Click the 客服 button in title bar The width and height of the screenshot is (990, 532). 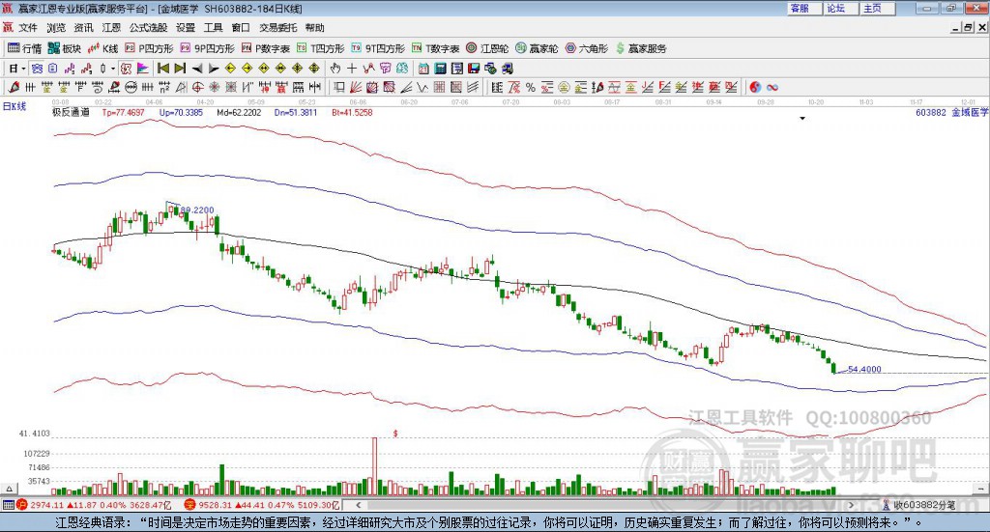tap(803, 9)
